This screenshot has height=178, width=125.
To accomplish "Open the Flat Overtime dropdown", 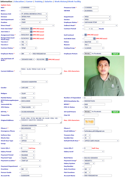I will (87, 172).
